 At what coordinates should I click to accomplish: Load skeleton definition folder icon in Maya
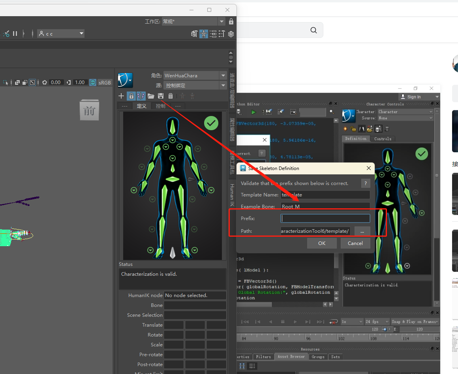click(151, 96)
